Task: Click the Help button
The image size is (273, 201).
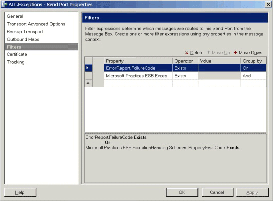Action: [20, 192]
